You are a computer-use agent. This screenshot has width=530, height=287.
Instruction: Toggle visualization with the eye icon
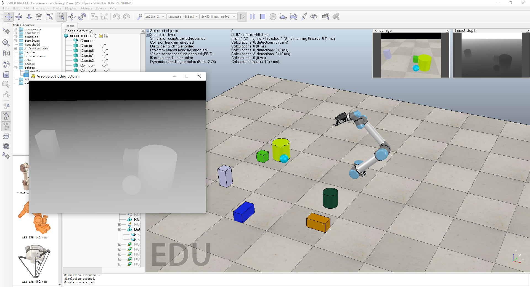314,17
